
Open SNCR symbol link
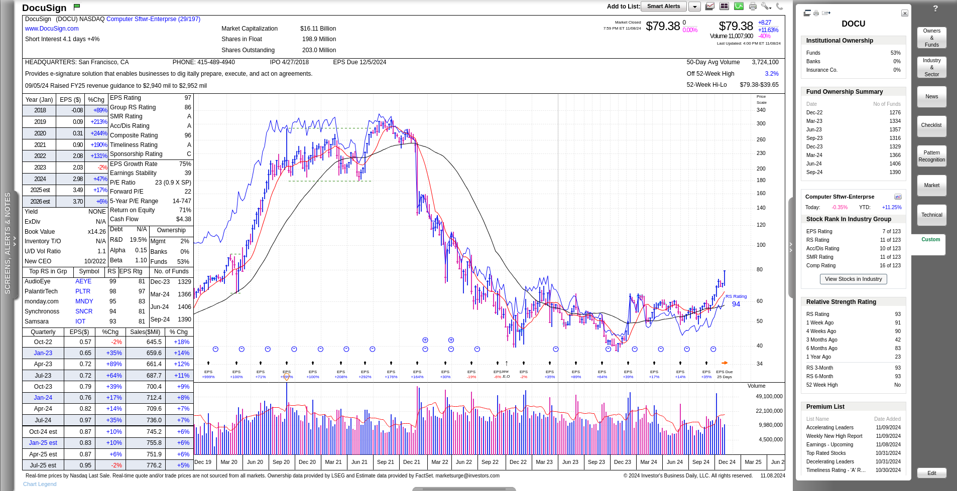[84, 311]
